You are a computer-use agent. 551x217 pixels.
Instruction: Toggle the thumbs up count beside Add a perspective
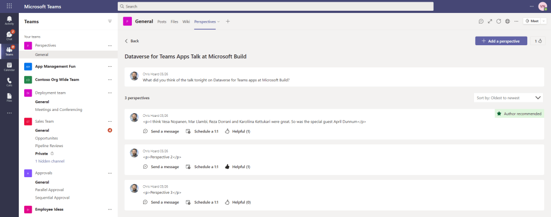[537, 41]
